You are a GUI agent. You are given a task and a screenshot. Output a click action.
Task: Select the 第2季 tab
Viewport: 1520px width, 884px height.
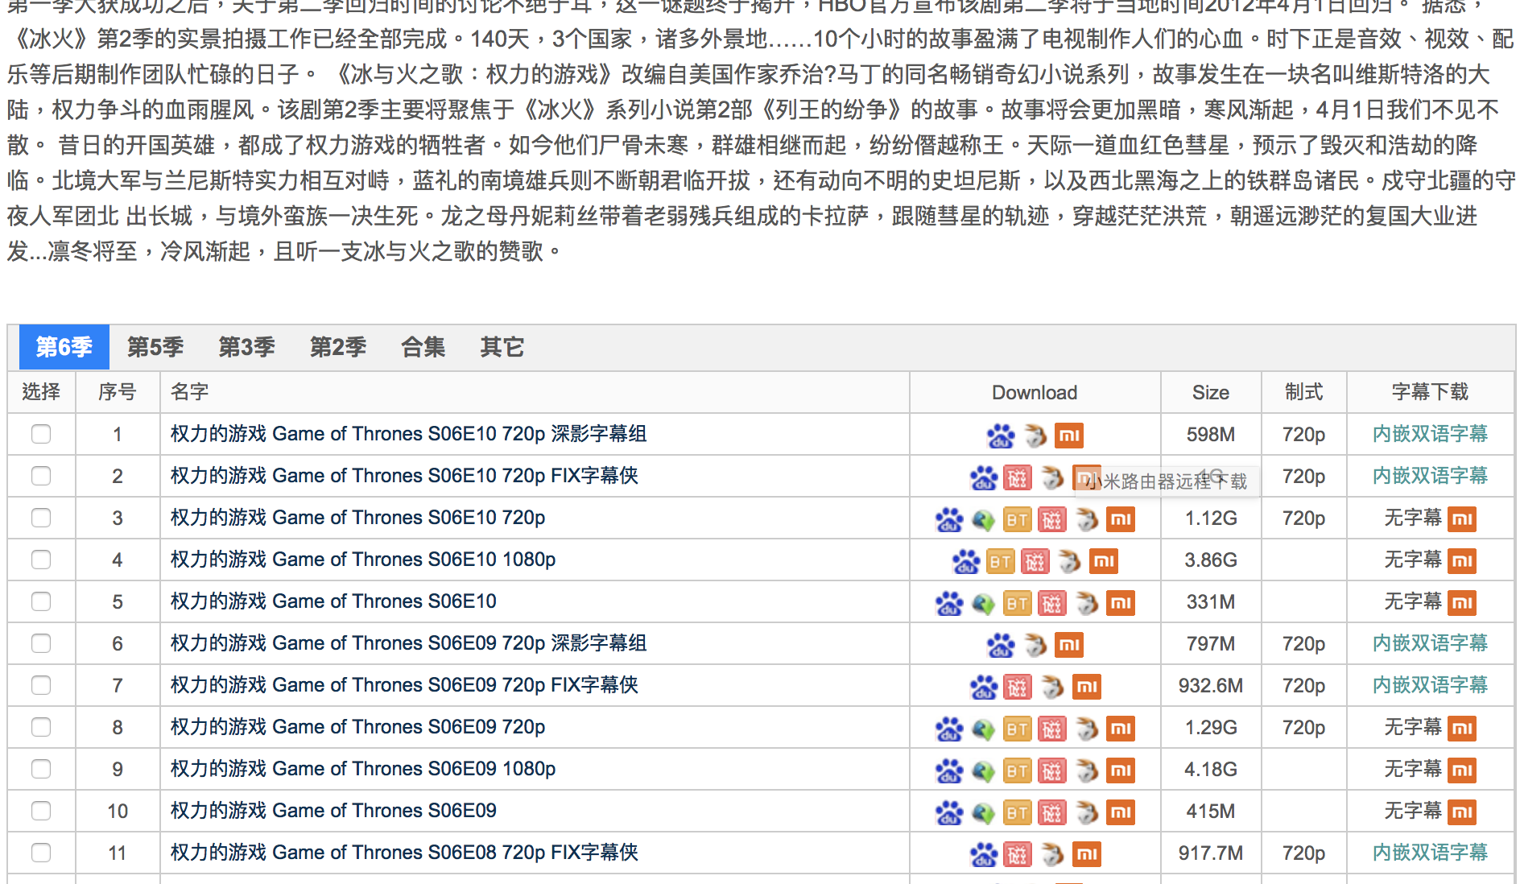click(x=338, y=347)
